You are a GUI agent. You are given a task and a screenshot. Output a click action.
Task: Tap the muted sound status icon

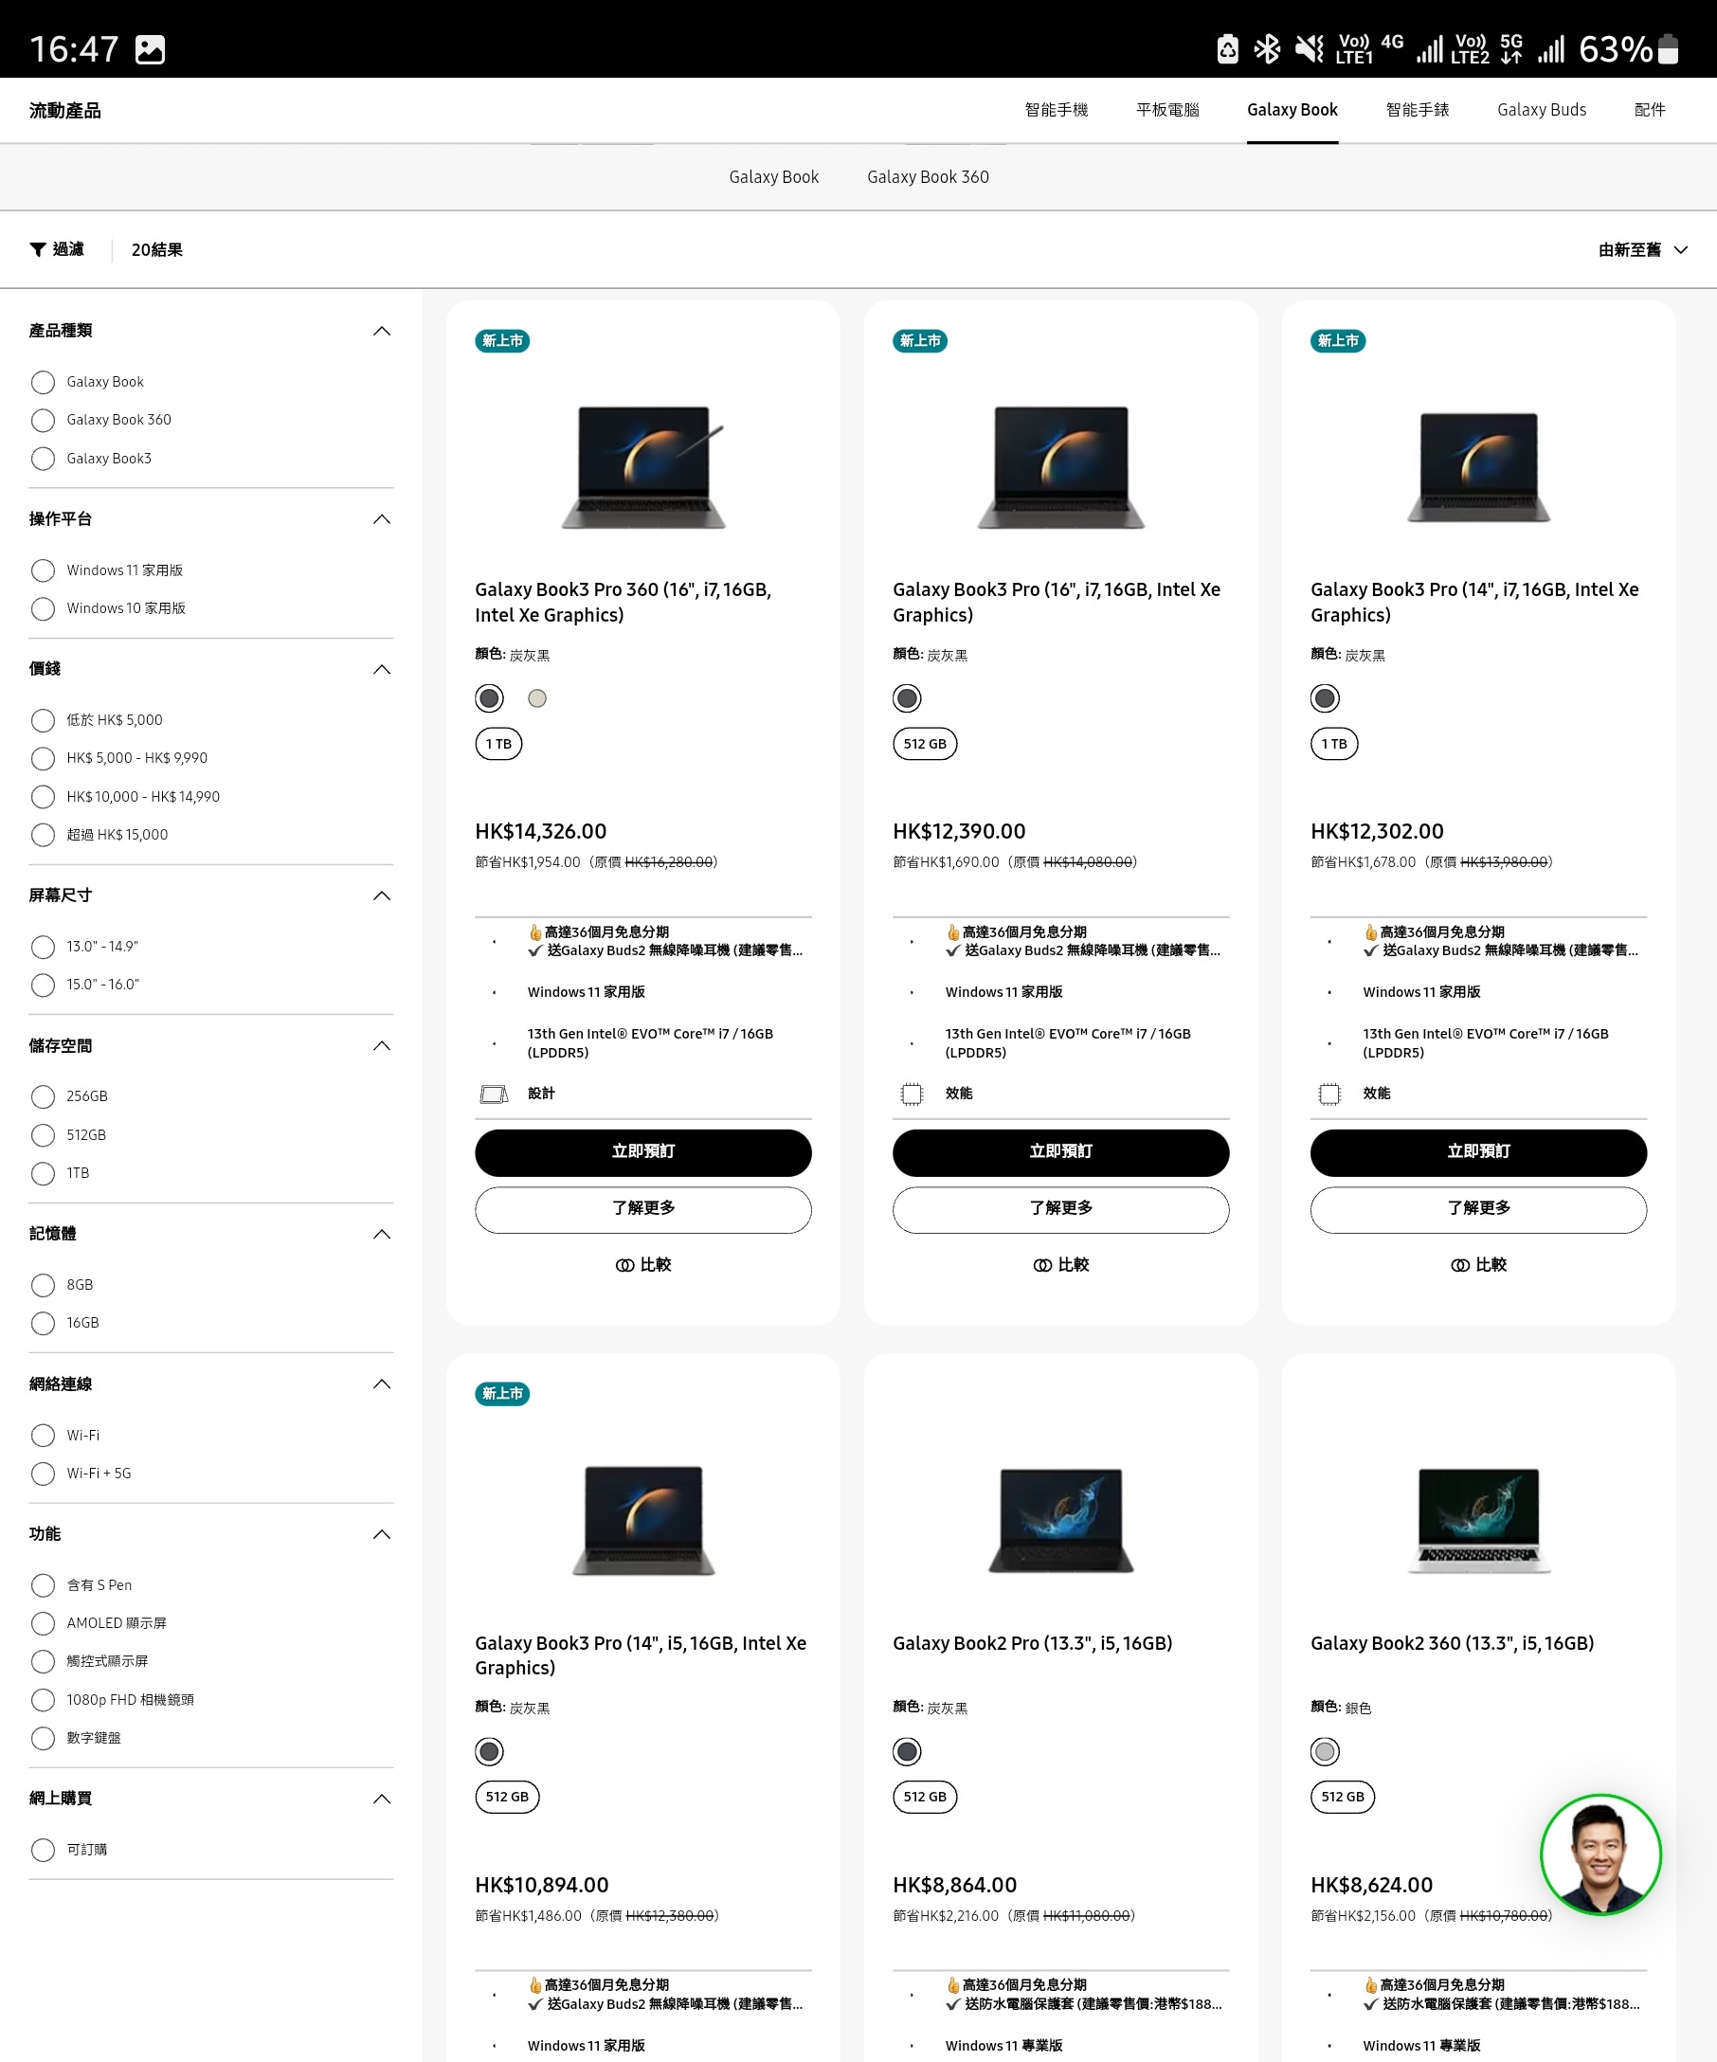click(x=1310, y=49)
